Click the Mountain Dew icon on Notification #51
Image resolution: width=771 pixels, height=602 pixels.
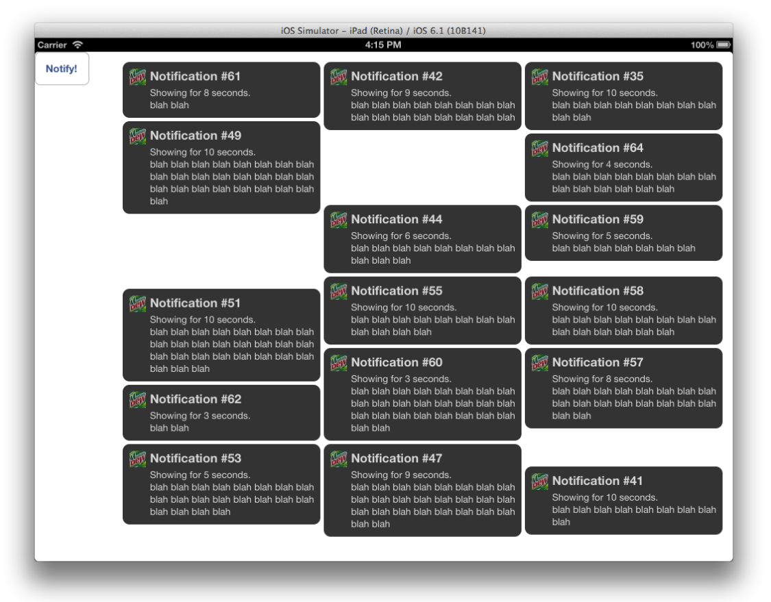pyautogui.click(x=138, y=303)
